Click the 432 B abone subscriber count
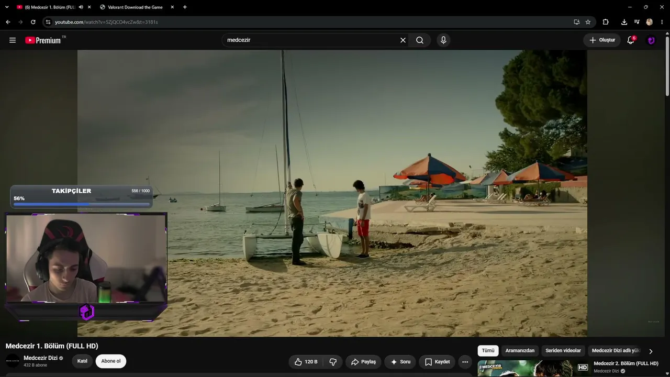This screenshot has height=377, width=670. (36, 365)
